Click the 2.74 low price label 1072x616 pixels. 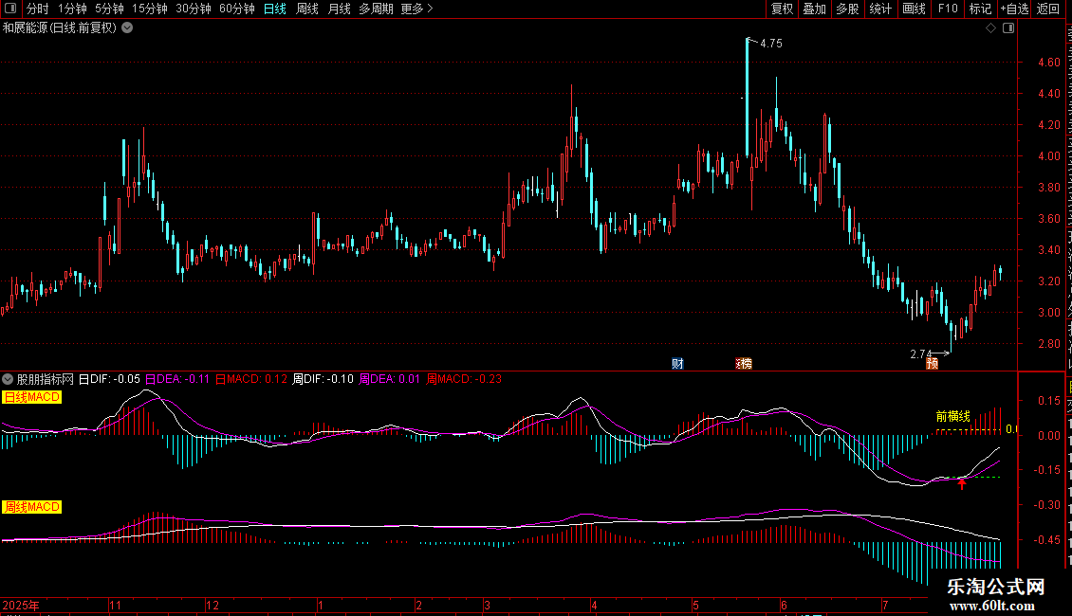point(921,353)
